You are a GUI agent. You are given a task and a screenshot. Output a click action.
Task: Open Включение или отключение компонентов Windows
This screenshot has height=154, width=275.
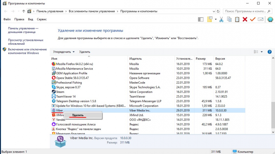27,51
